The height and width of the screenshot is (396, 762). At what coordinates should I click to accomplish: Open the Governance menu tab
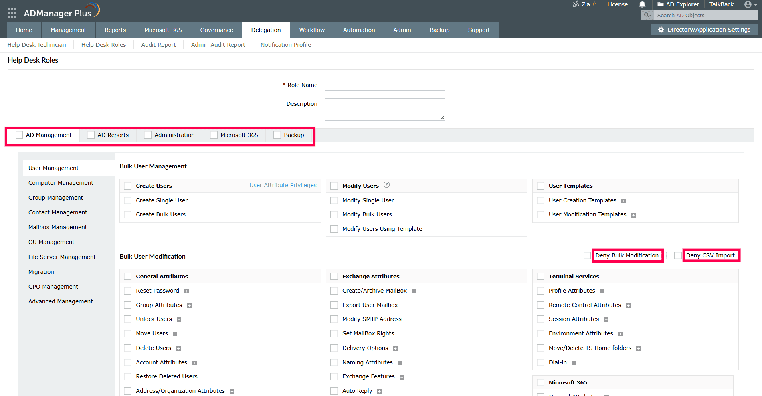click(x=217, y=30)
